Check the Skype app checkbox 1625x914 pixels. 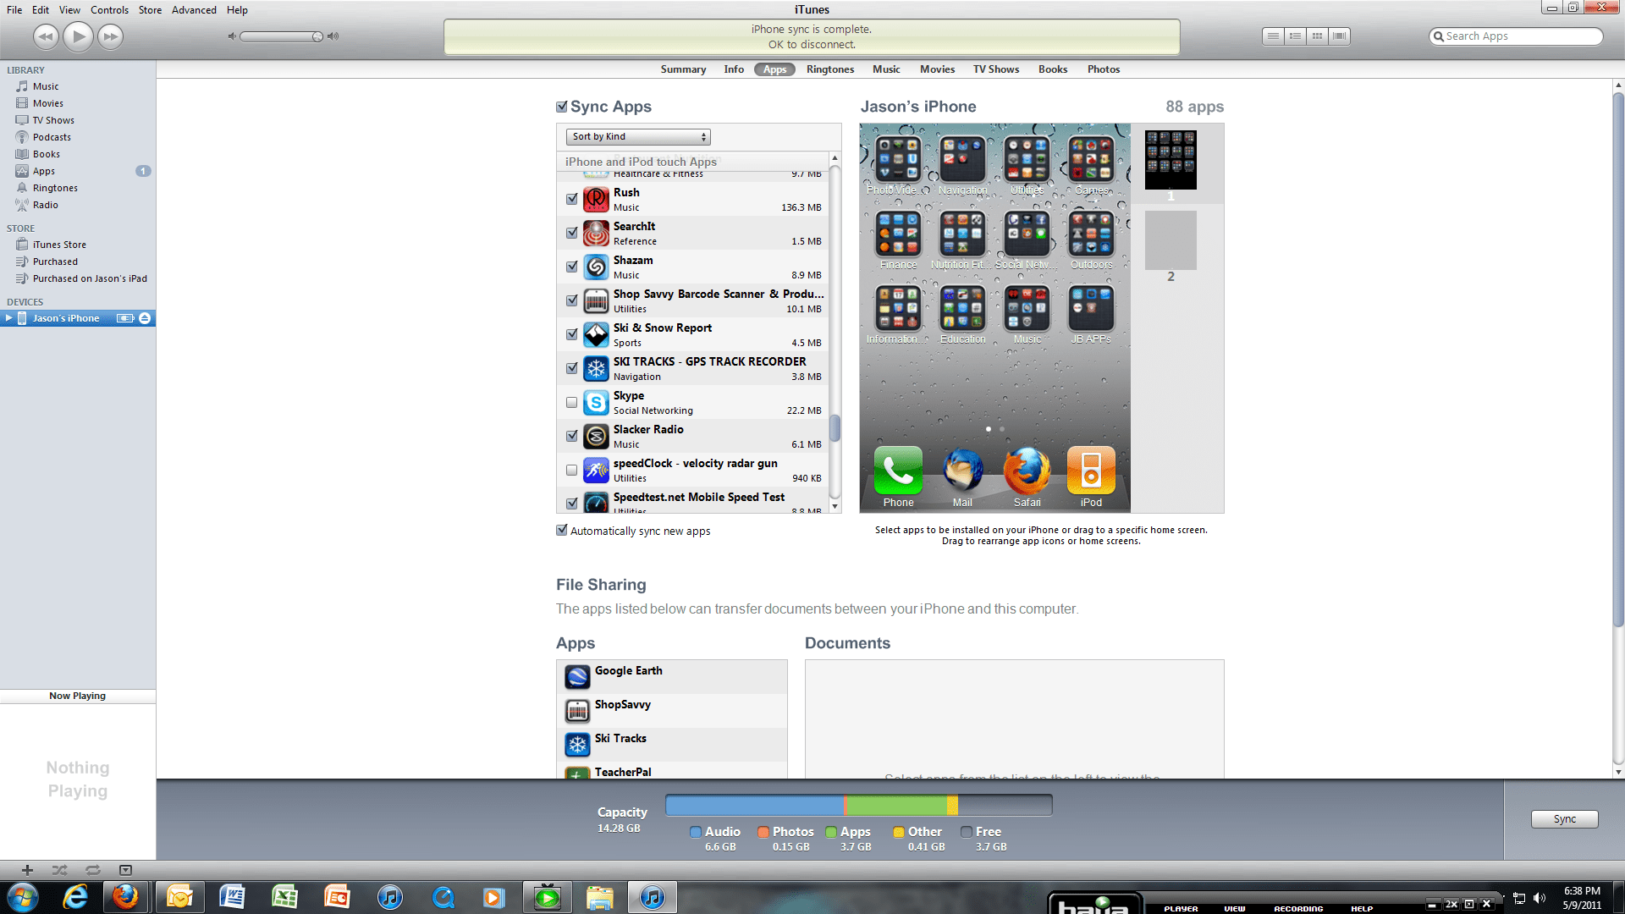point(571,402)
